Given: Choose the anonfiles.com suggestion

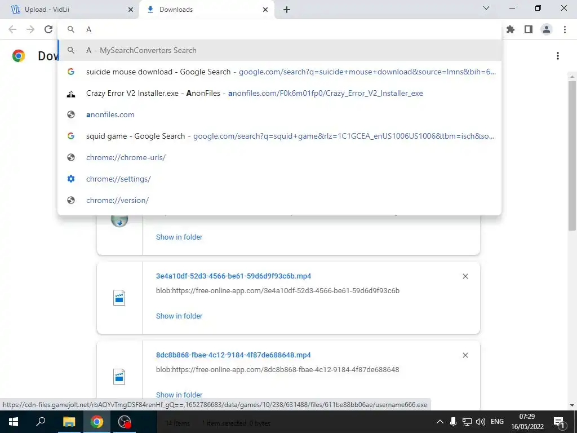Looking at the screenshot, I should coord(279,114).
